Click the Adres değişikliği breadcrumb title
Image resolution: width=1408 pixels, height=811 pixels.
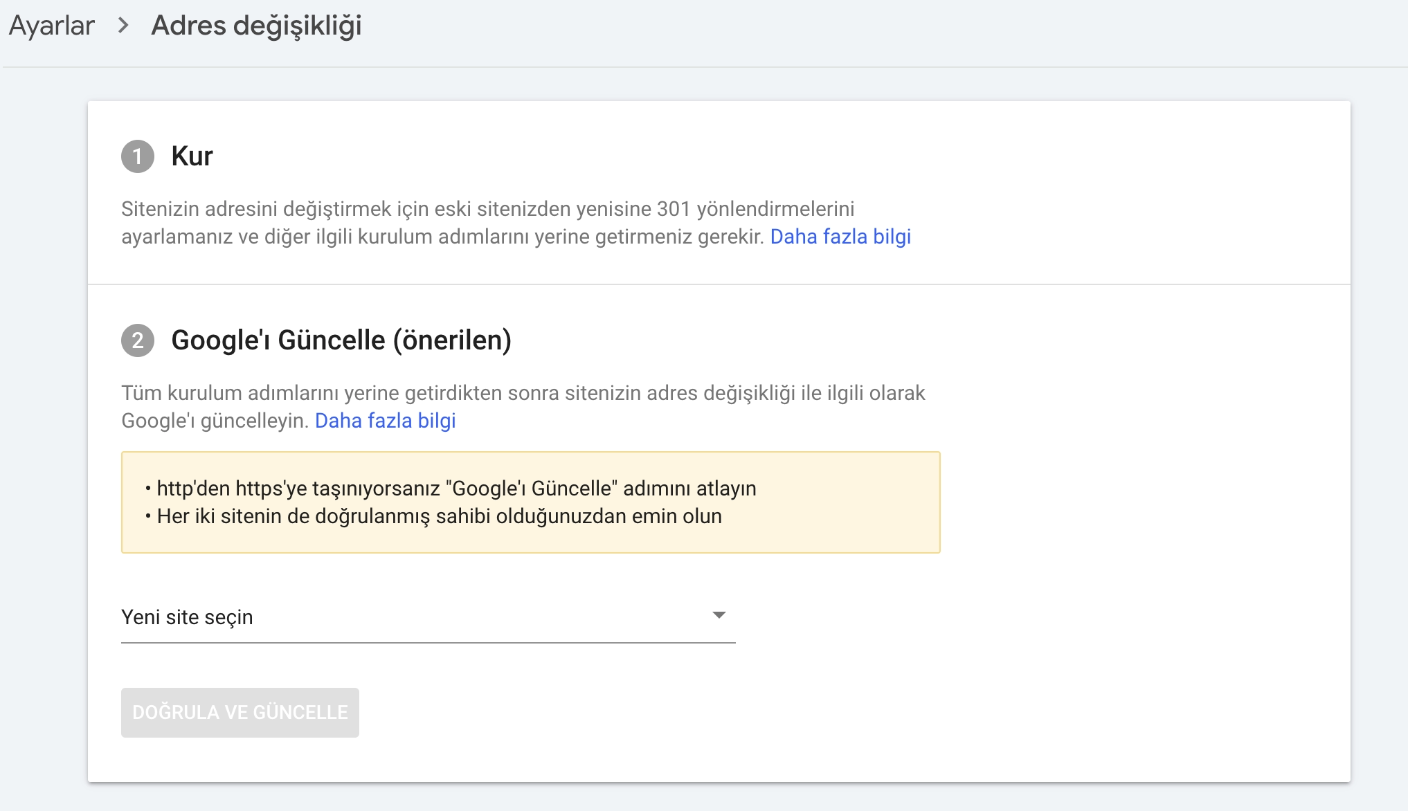(256, 26)
